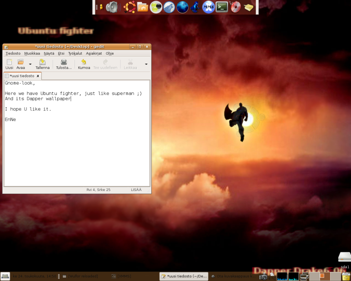Click the volume speaker icon in top dock
Viewport: 351px width, 281px height.
point(113,7)
